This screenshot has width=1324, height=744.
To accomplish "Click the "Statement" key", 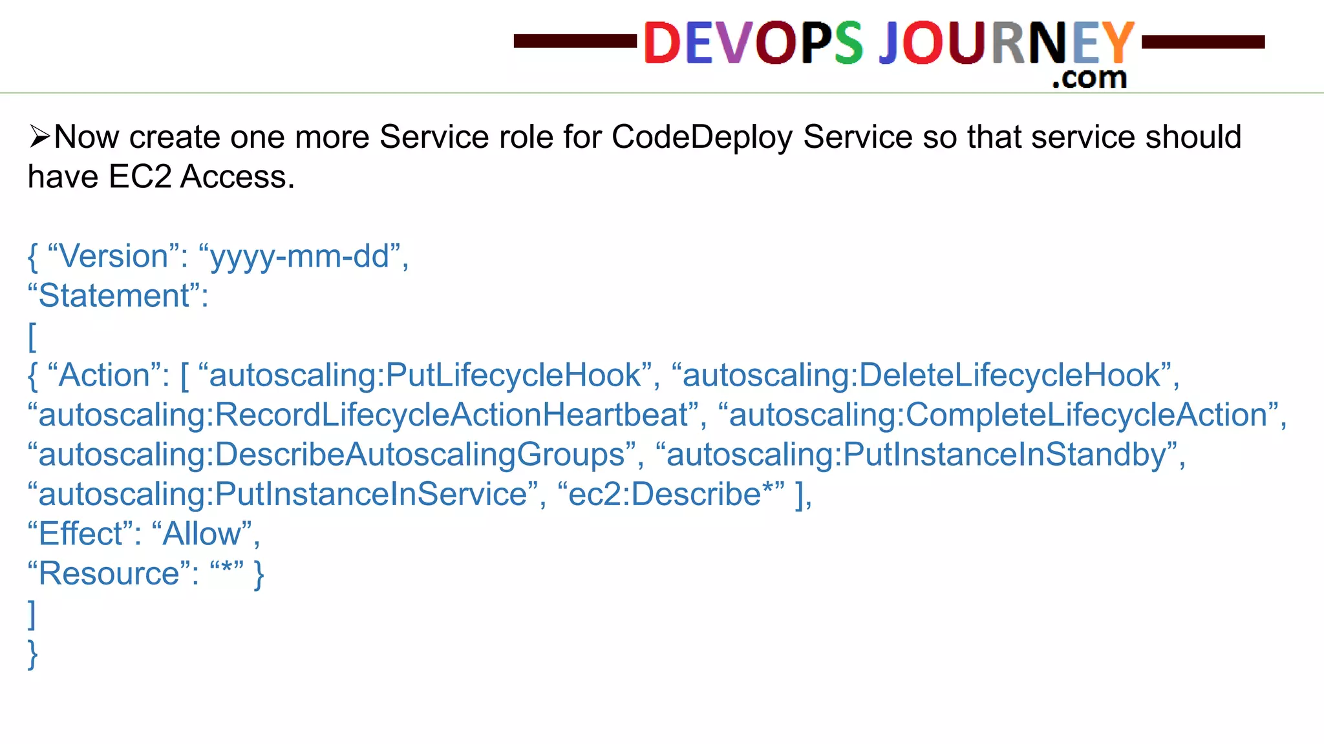I will click(114, 296).
